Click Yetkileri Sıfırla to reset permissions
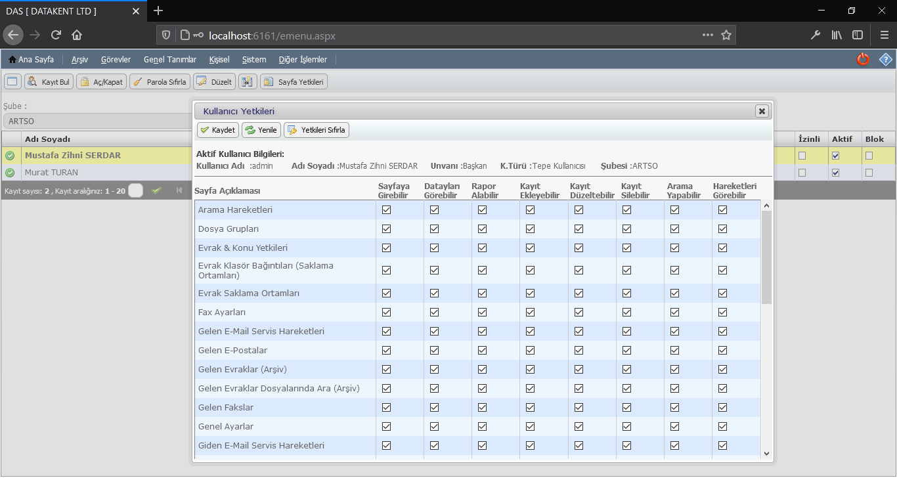The image size is (897, 478). 316,130
